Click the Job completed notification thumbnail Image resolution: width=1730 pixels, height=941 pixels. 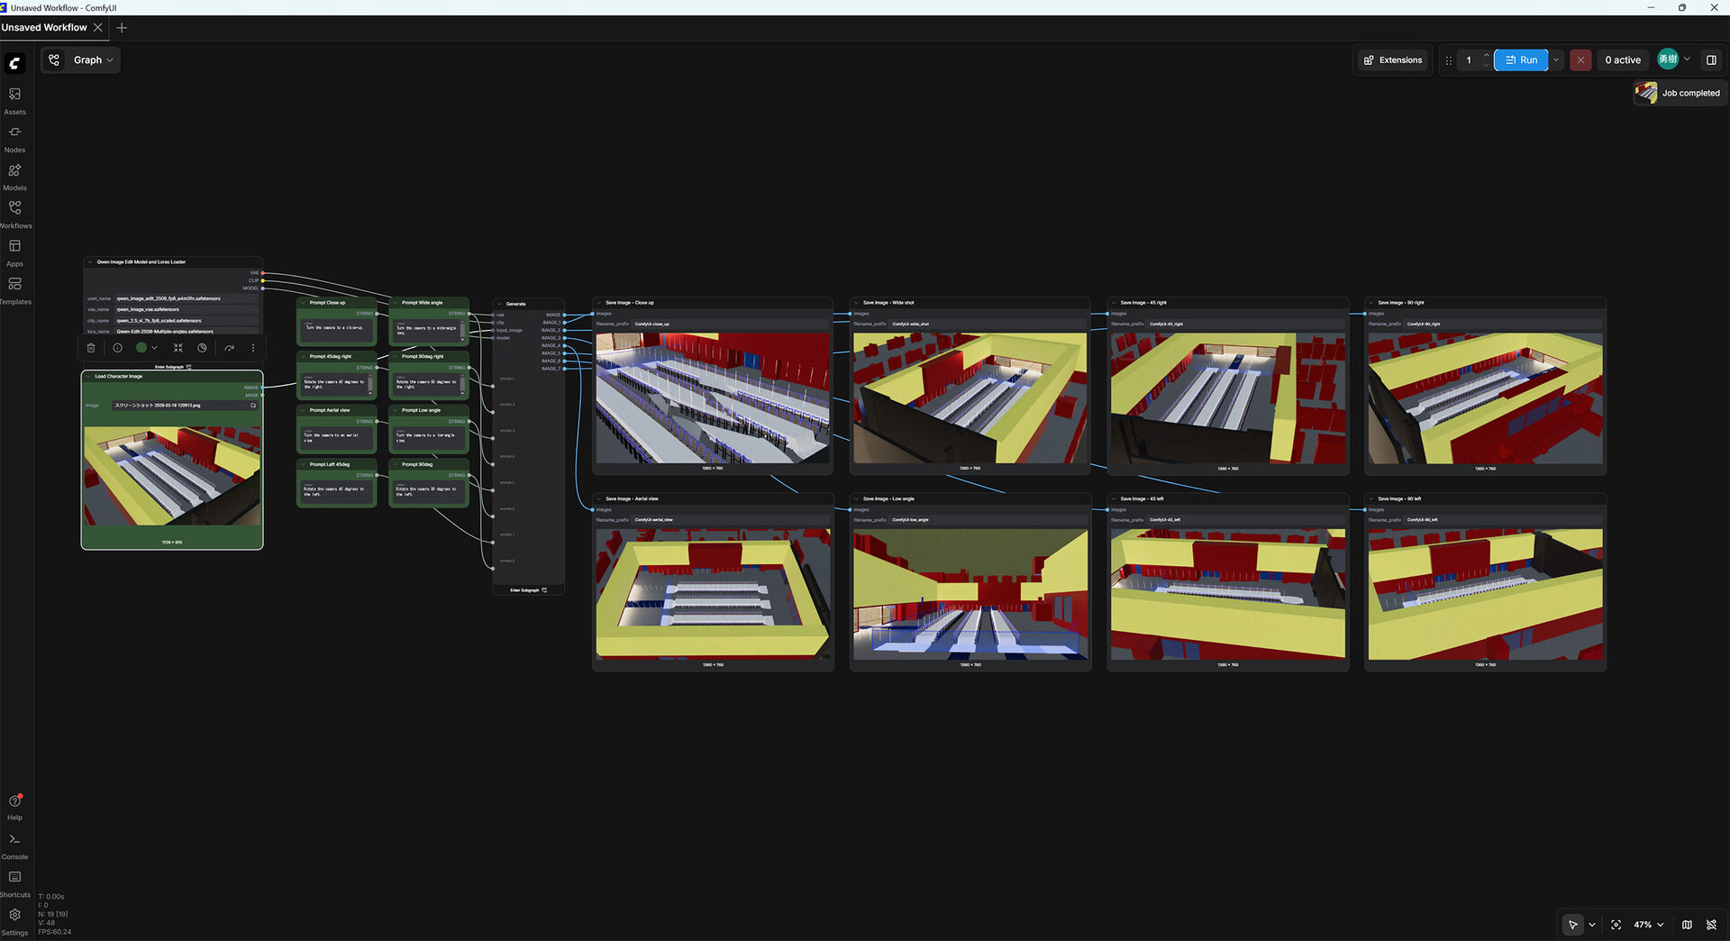click(1646, 93)
